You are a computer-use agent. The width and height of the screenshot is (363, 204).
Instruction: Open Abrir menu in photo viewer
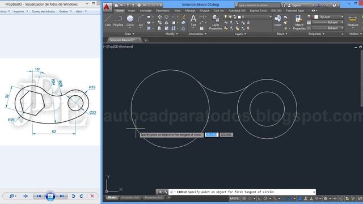81,11
